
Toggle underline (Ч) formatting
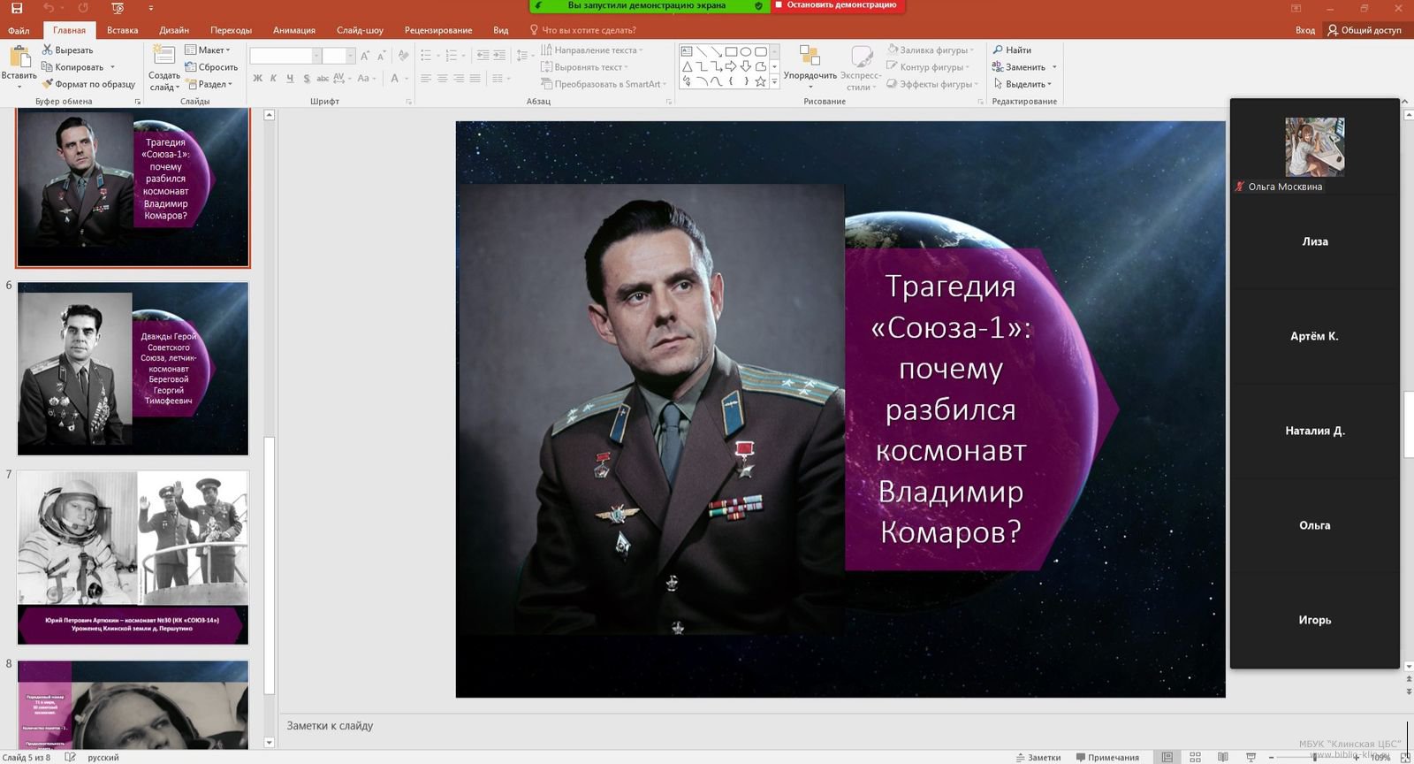(x=290, y=79)
